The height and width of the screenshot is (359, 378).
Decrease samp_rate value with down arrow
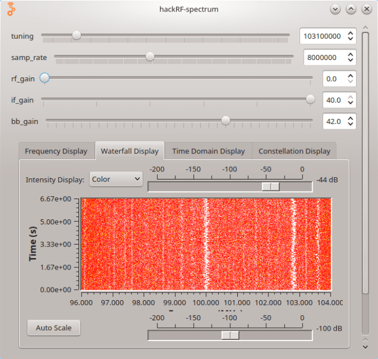coord(350,60)
